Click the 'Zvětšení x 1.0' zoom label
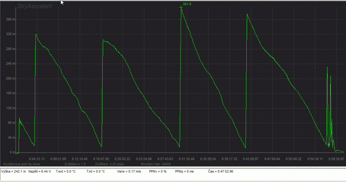Image resolution: width=346 pixels, height=182 pixels. point(77,164)
